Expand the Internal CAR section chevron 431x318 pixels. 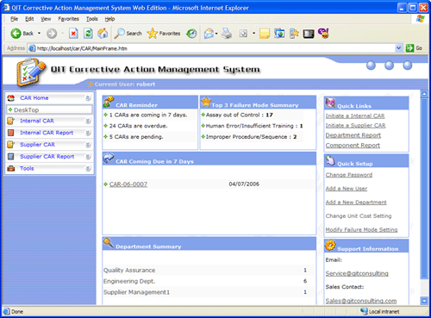tap(88, 122)
